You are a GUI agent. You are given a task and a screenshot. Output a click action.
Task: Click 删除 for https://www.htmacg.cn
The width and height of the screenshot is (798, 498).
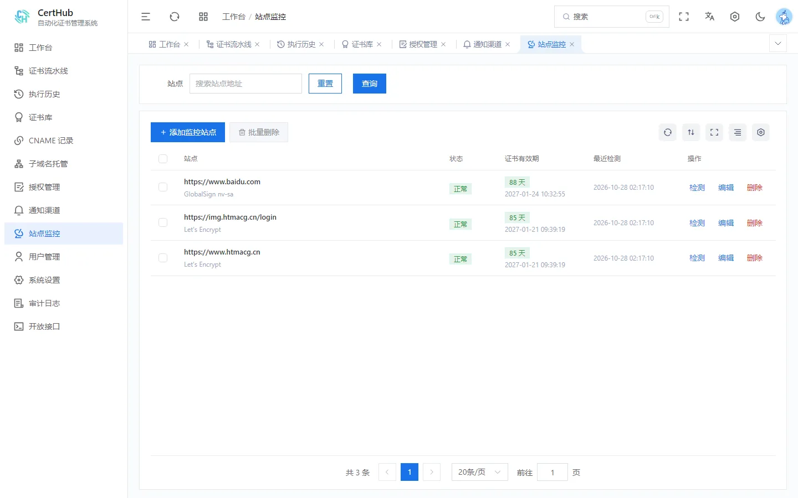pos(755,258)
